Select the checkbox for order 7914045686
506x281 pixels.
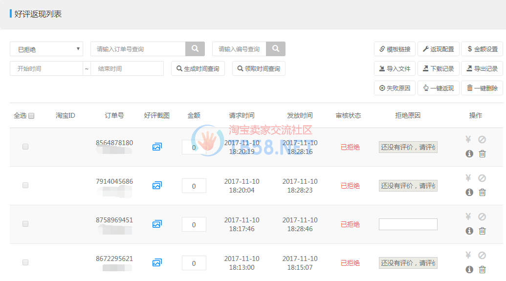[x=25, y=185]
